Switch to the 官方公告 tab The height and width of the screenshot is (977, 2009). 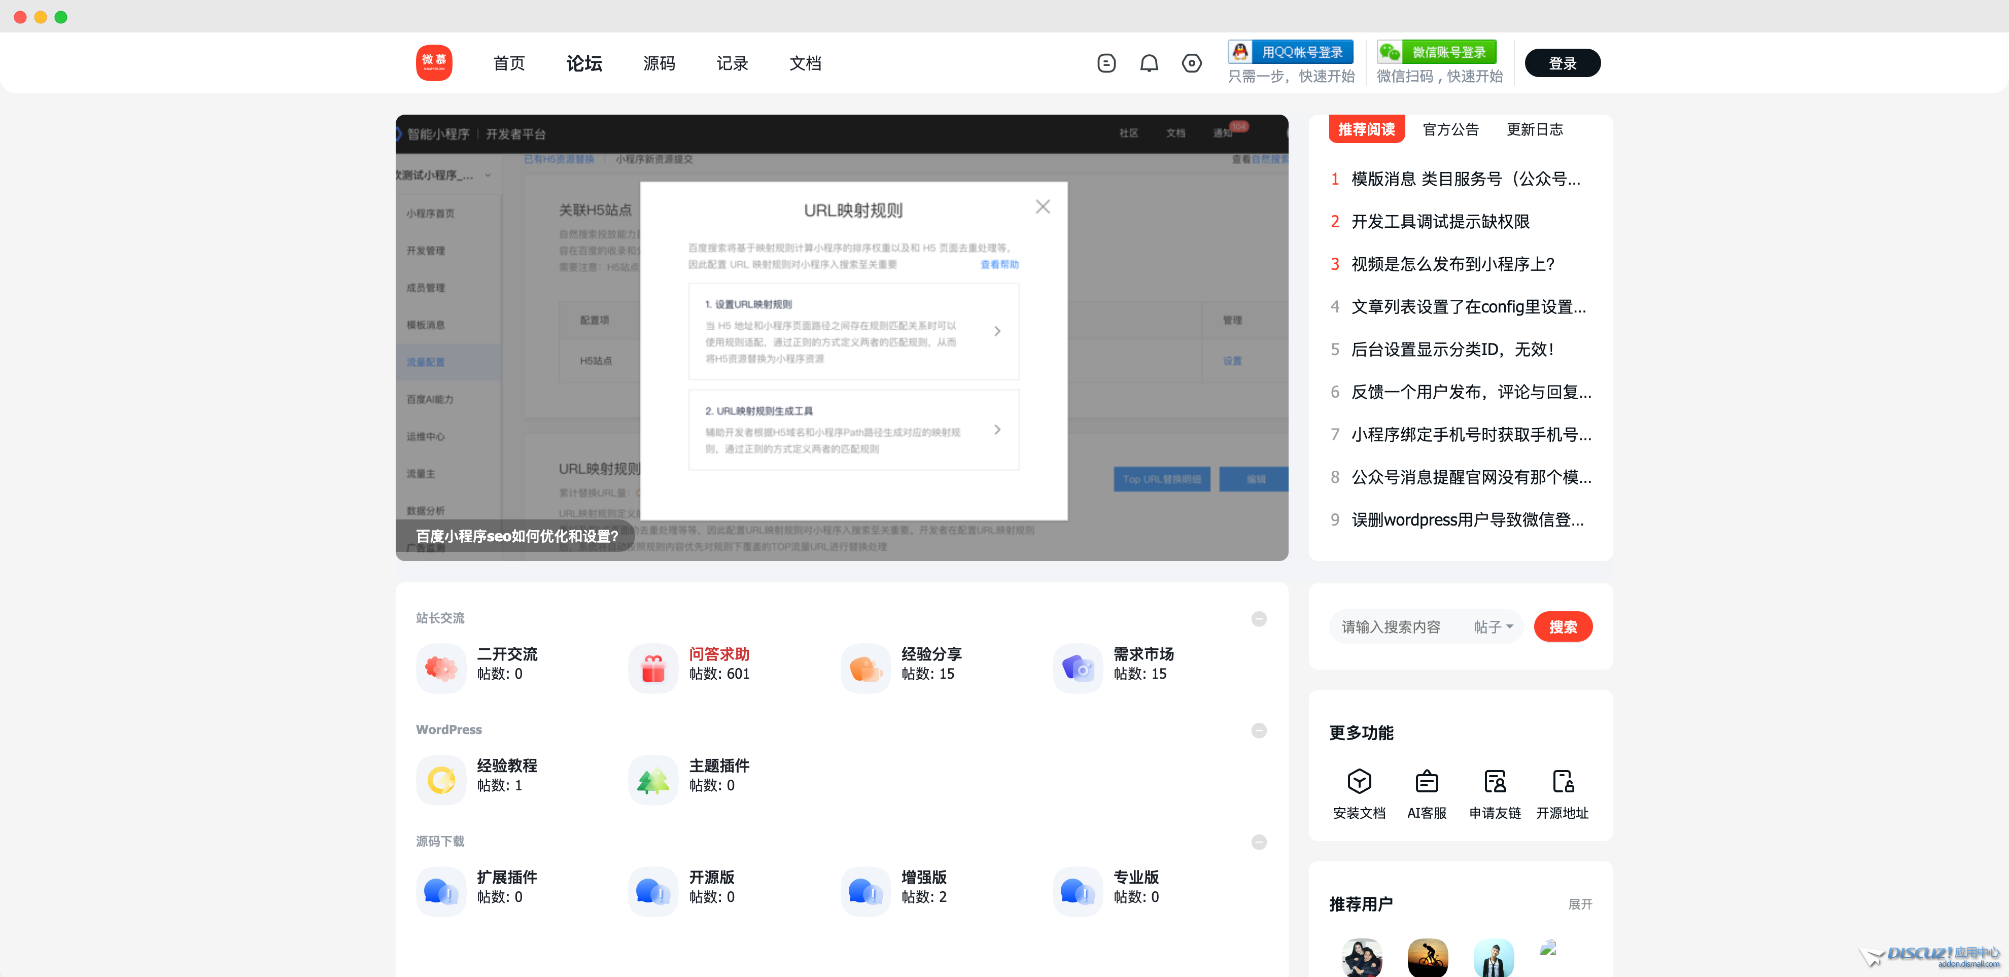(x=1450, y=129)
